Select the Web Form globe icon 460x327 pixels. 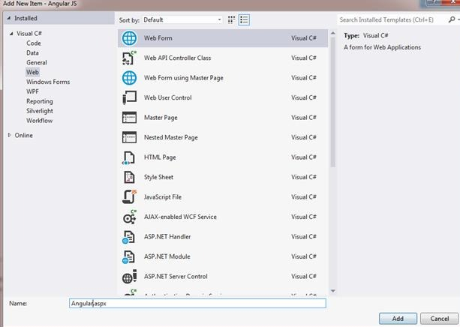pos(129,38)
